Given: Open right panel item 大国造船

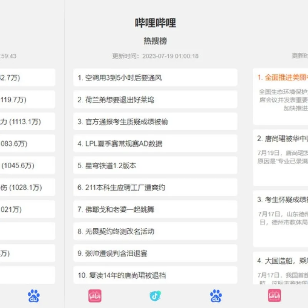Looking at the screenshot, I should (x=280, y=268).
